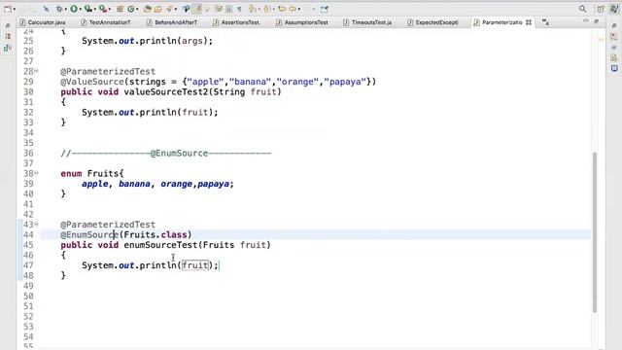Image resolution: width=622 pixels, height=350 pixels.
Task: Open the Debug configurations dropdown arrow
Action: point(66,9)
